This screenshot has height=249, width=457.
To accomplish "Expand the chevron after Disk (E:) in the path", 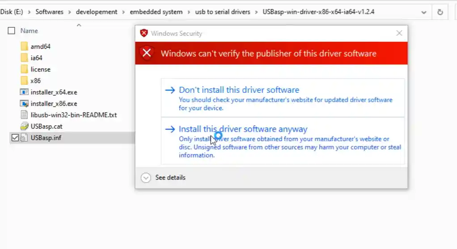I will pos(29,12).
